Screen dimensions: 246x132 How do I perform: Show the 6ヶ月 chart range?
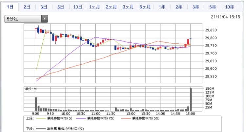pos(145,7)
